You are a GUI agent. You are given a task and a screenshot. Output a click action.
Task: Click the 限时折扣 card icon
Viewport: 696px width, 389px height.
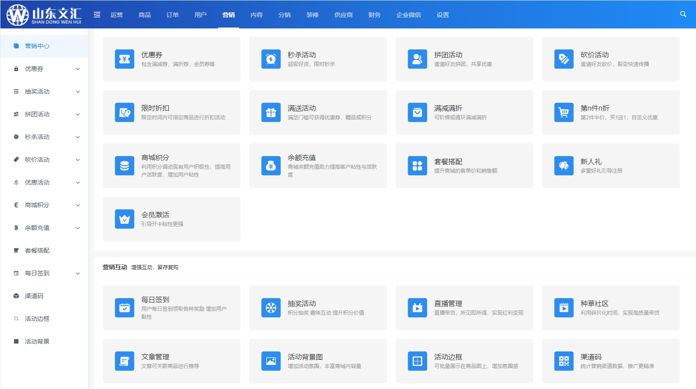tap(125, 112)
